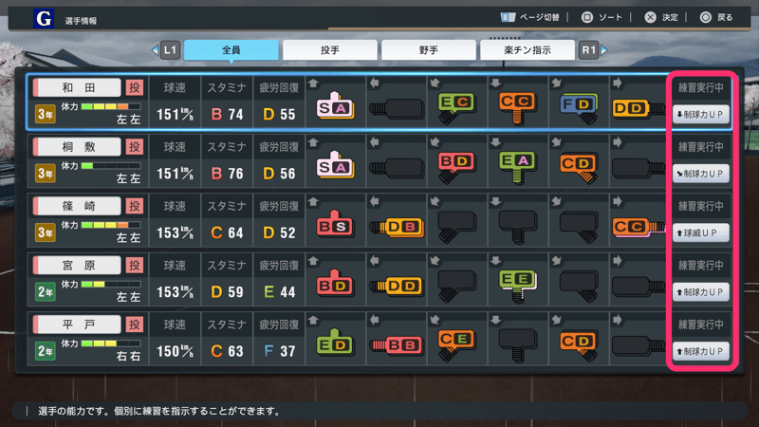Viewport: 759px width, 427px height.
Task: Click the right arrow beside R1
Action: coord(604,50)
